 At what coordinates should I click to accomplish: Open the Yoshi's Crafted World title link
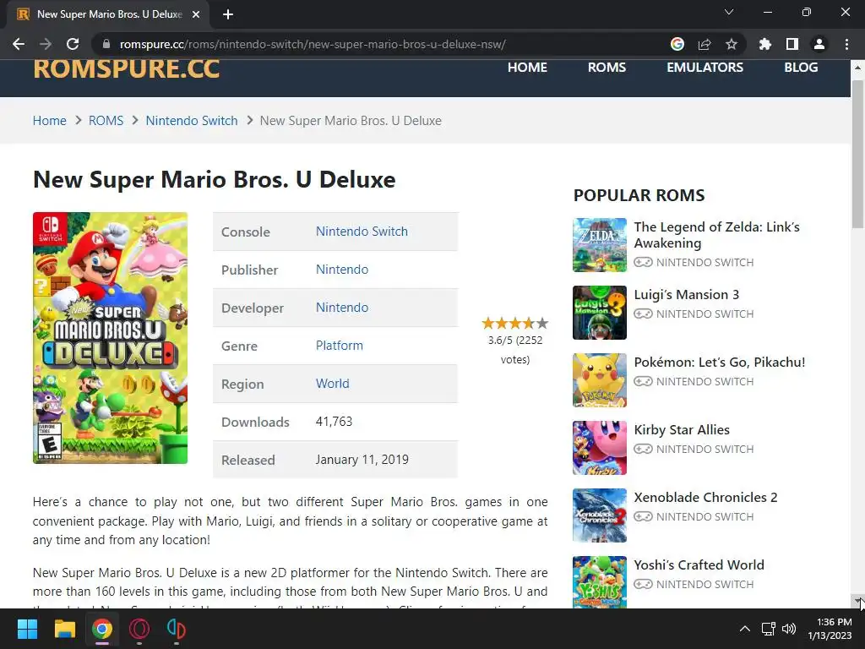(699, 565)
